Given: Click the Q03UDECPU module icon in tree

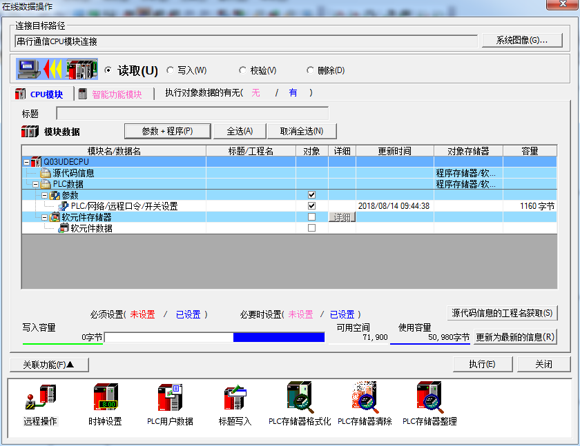Looking at the screenshot, I should coord(37,162).
